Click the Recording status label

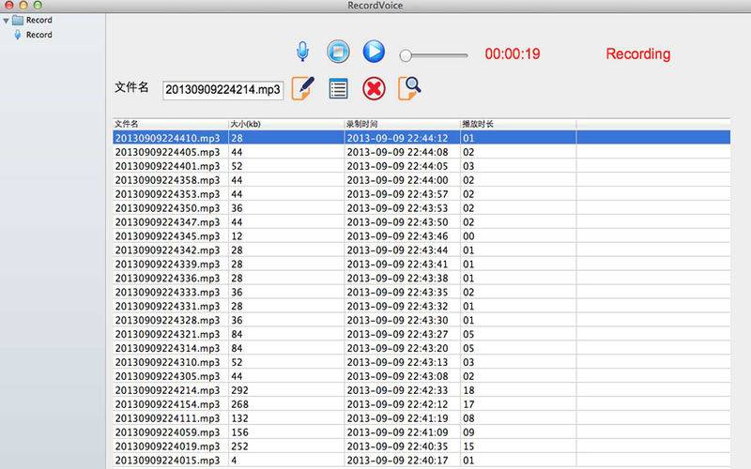638,53
